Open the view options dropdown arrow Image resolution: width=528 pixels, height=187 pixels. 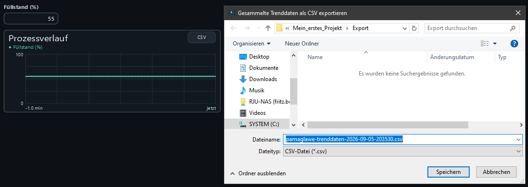point(495,44)
